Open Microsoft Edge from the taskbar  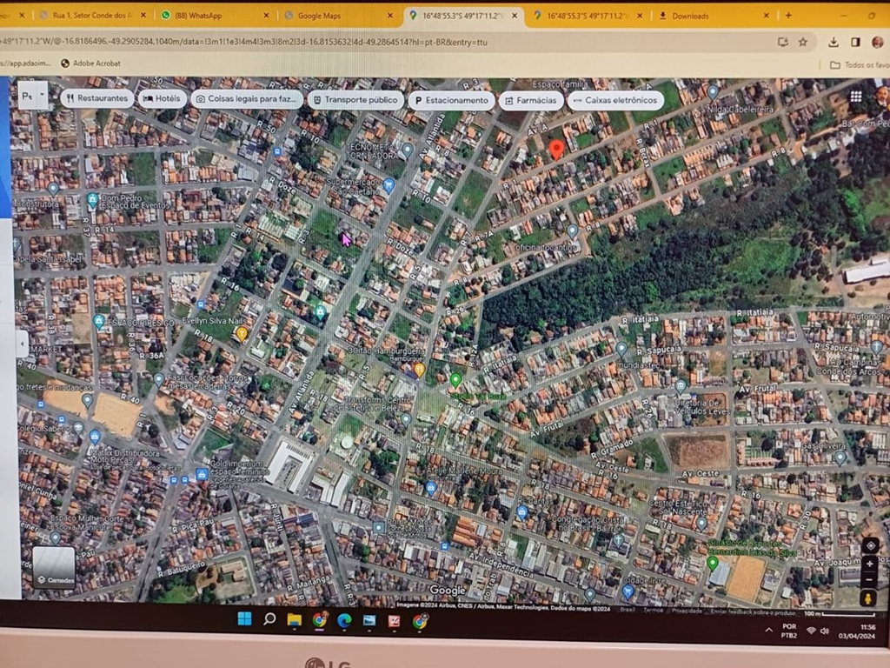(x=344, y=621)
